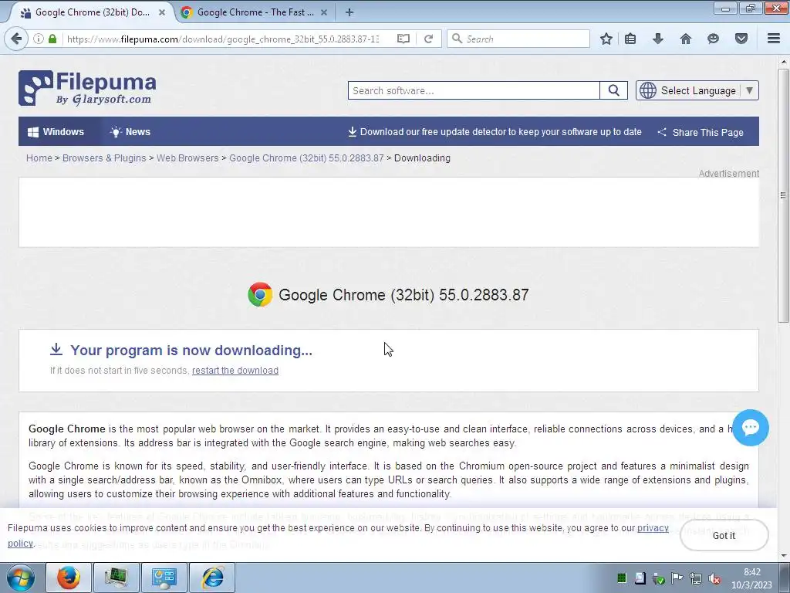Close the Google Chrome (32bit) Download tab

coord(162,12)
